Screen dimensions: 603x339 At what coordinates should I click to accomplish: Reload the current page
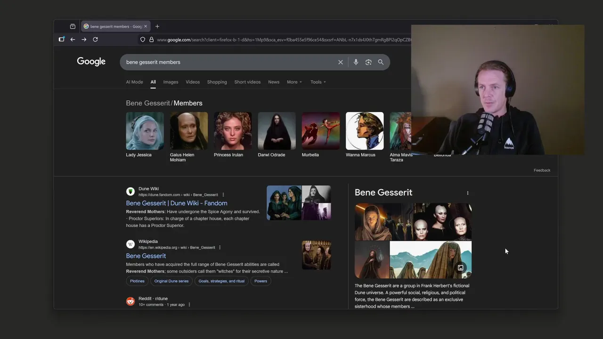pyautogui.click(x=95, y=40)
